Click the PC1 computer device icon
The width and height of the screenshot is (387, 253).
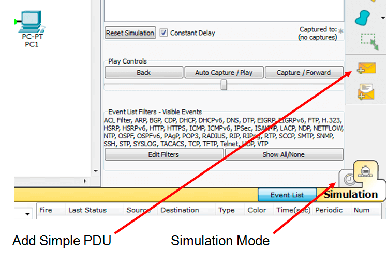click(33, 22)
